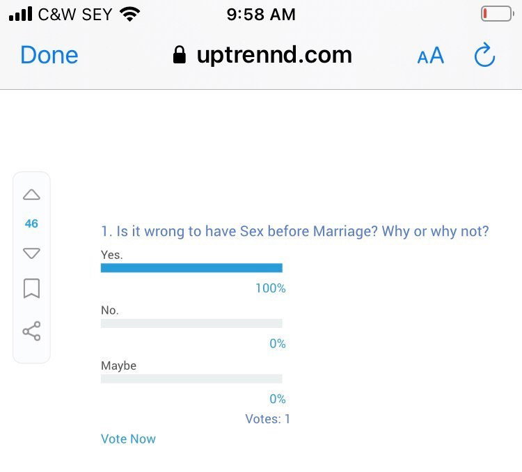Tap the cellular signal bars

coord(21,14)
